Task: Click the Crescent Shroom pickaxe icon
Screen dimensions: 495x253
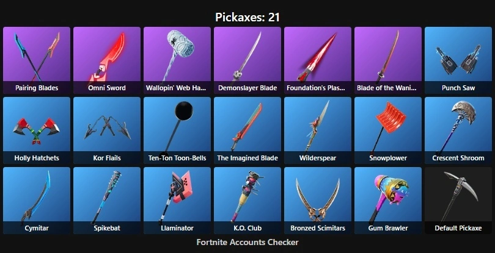Action: [x=458, y=130]
